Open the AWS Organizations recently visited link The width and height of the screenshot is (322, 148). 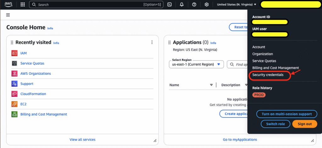point(36,74)
